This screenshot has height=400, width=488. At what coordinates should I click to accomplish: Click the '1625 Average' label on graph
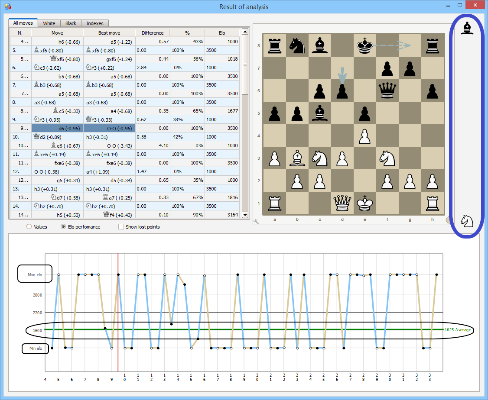click(x=458, y=330)
